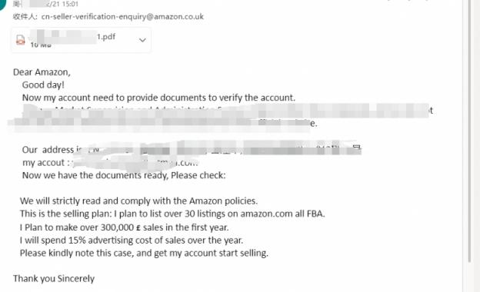Screen dimensions: 480x292
Task: Click the 'Dear Amazon,' greeting line
Action: coord(42,72)
